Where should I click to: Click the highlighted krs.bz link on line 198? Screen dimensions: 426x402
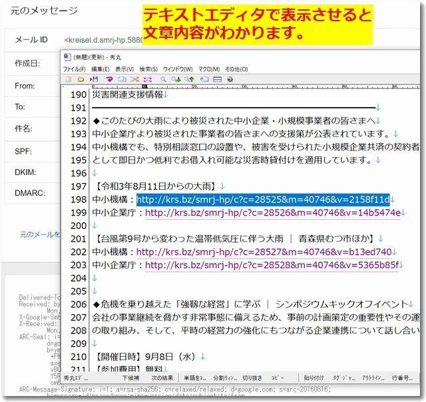(263, 200)
